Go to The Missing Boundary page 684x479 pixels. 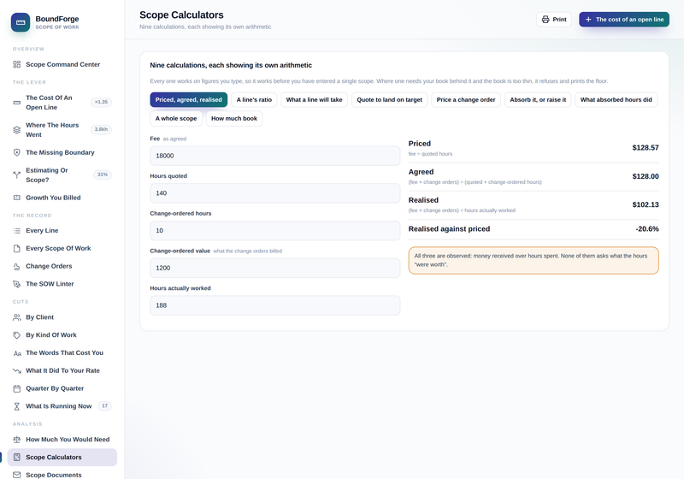tap(62, 152)
